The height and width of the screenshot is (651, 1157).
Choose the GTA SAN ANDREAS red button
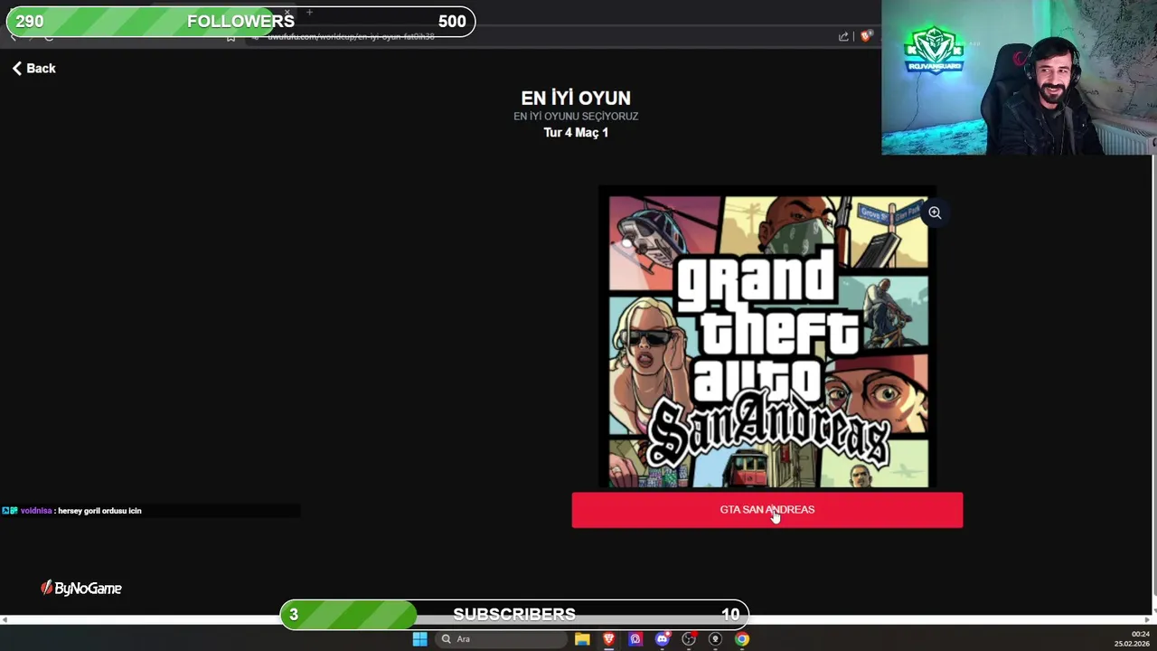tap(767, 510)
